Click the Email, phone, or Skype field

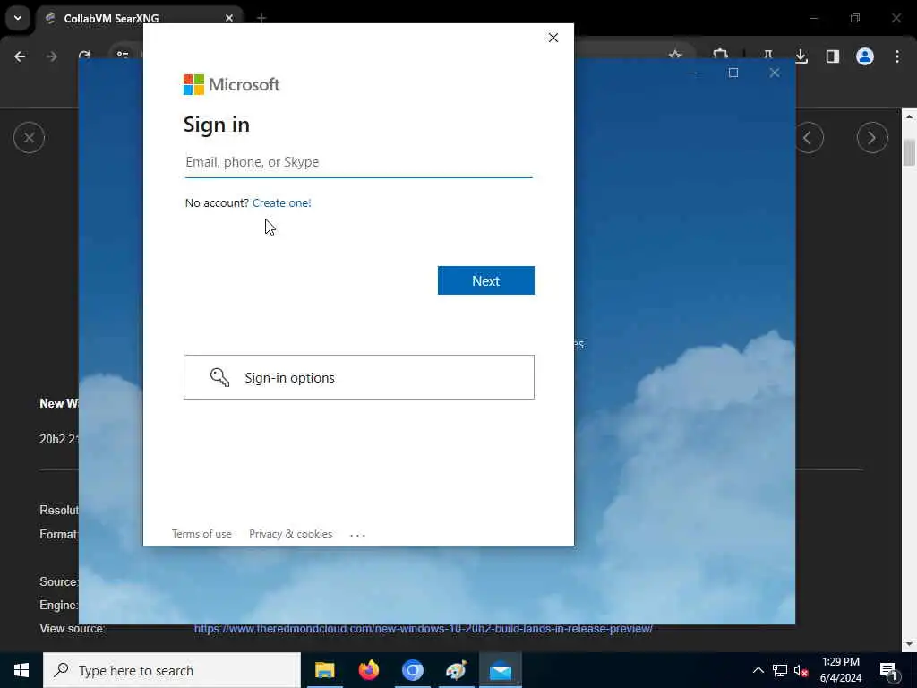coord(358,162)
